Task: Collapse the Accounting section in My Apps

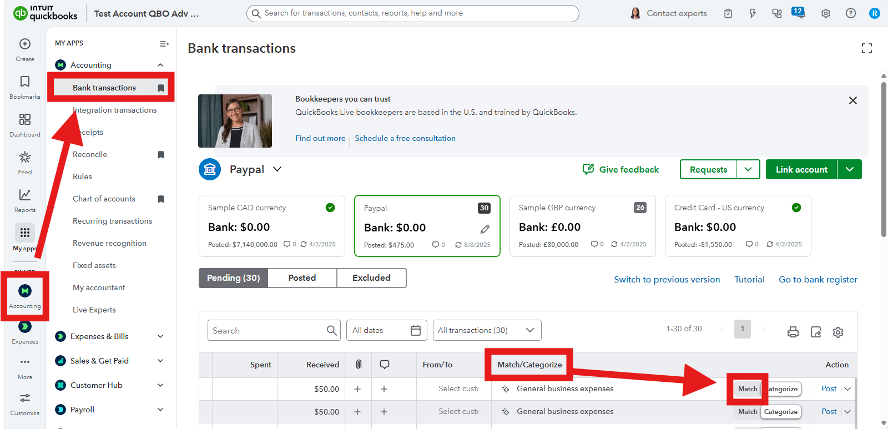Action: [160, 65]
